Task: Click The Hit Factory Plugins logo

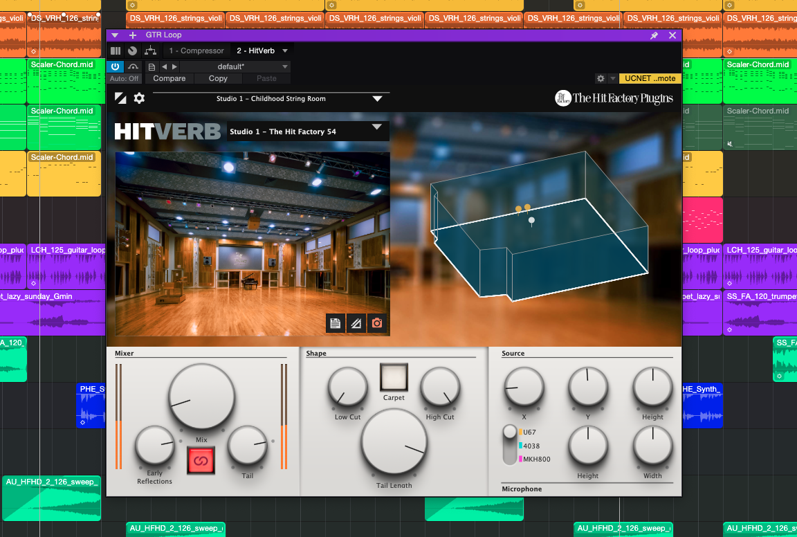Action: pos(614,98)
